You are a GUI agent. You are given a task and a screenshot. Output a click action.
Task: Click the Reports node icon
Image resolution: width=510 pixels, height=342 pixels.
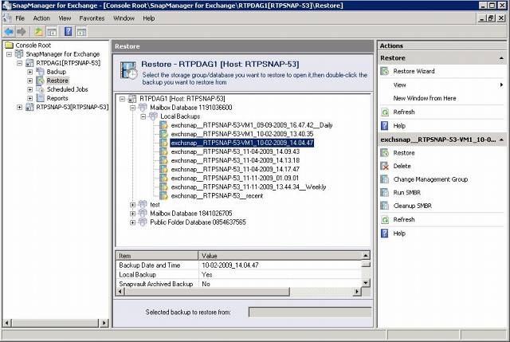(x=41, y=98)
